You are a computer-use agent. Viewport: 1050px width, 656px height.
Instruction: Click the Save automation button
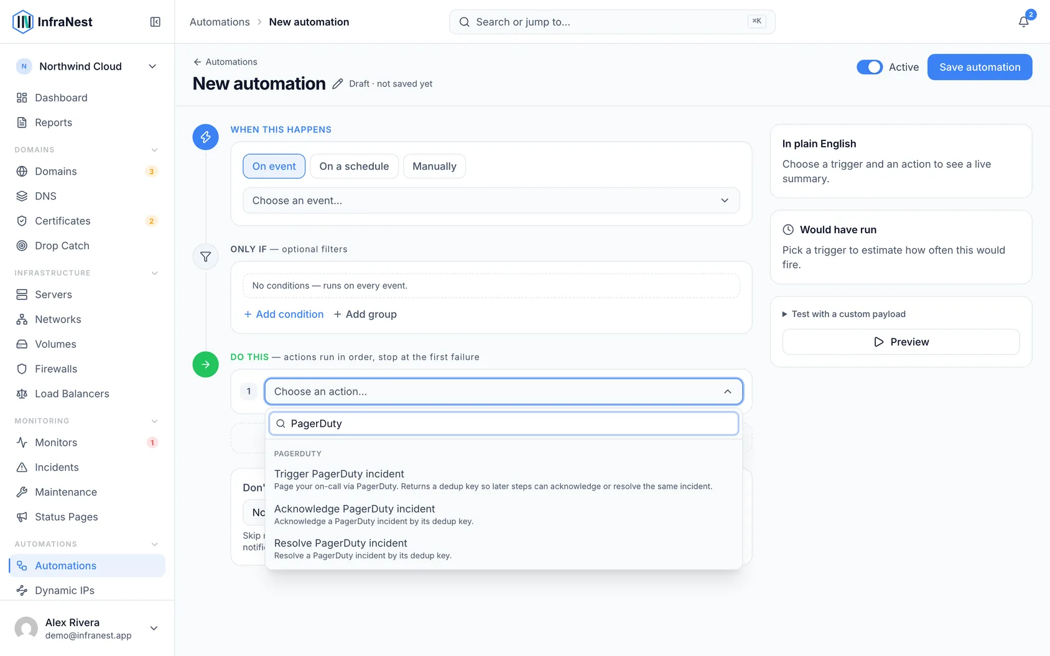point(980,67)
